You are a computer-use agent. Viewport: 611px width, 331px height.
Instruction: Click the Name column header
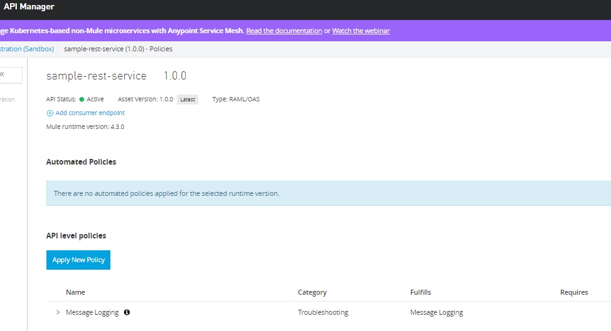click(x=75, y=292)
